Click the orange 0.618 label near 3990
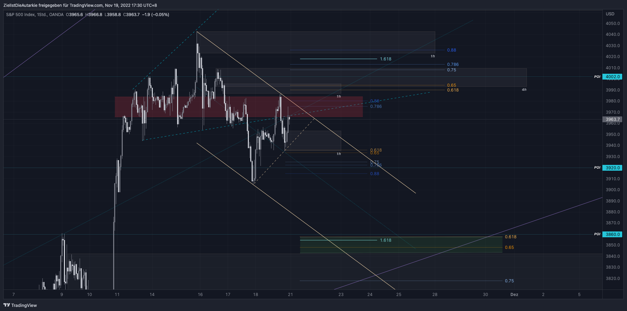 coord(453,90)
